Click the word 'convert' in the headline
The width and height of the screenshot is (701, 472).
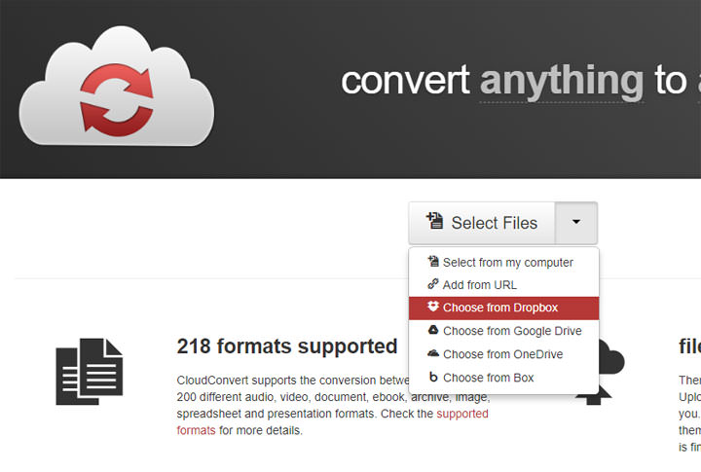405,82
